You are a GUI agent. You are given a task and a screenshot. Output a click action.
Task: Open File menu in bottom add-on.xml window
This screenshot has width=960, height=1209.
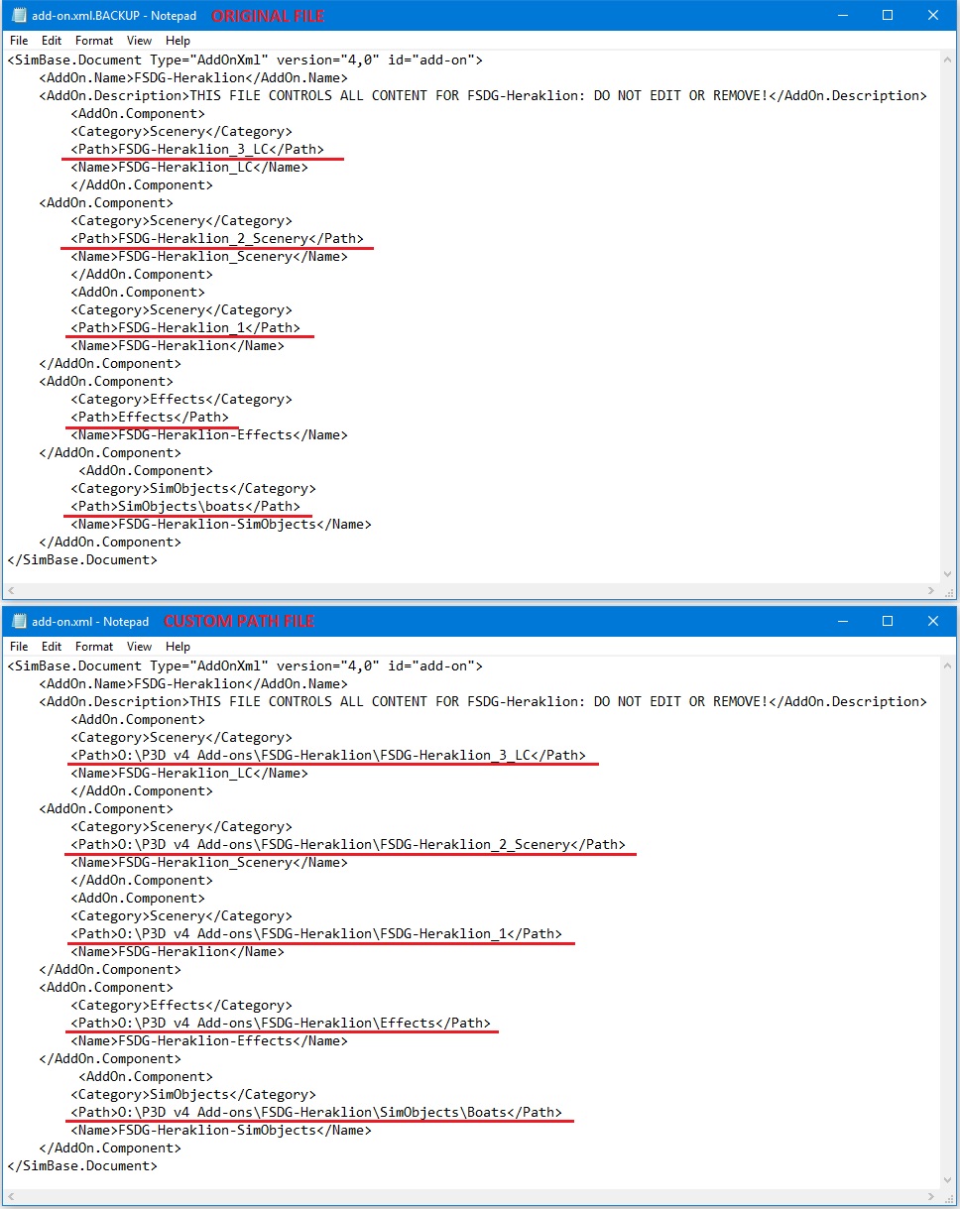click(x=19, y=647)
